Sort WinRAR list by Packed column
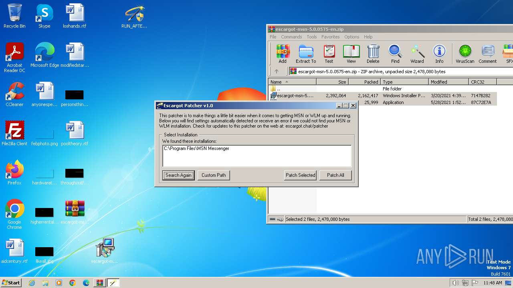Image resolution: width=513 pixels, height=288 pixels. click(x=364, y=82)
